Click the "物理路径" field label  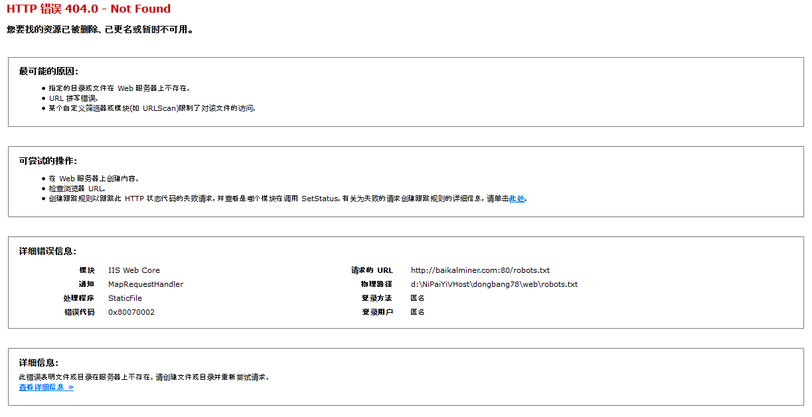pos(376,284)
